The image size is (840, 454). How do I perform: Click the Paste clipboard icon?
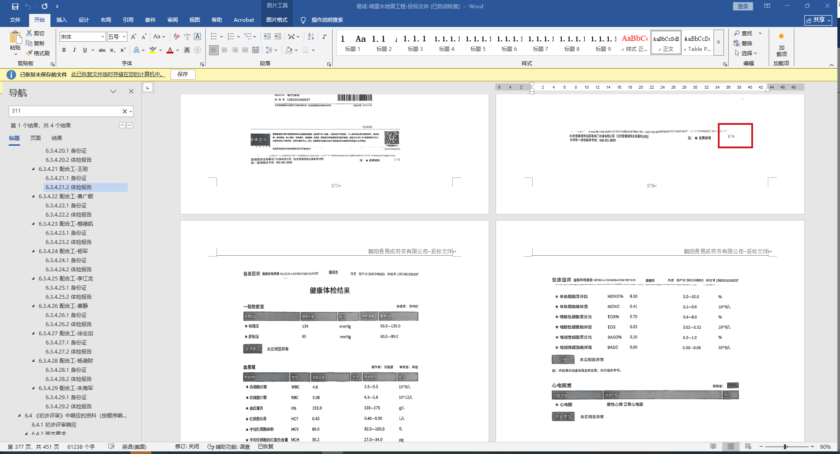15,37
